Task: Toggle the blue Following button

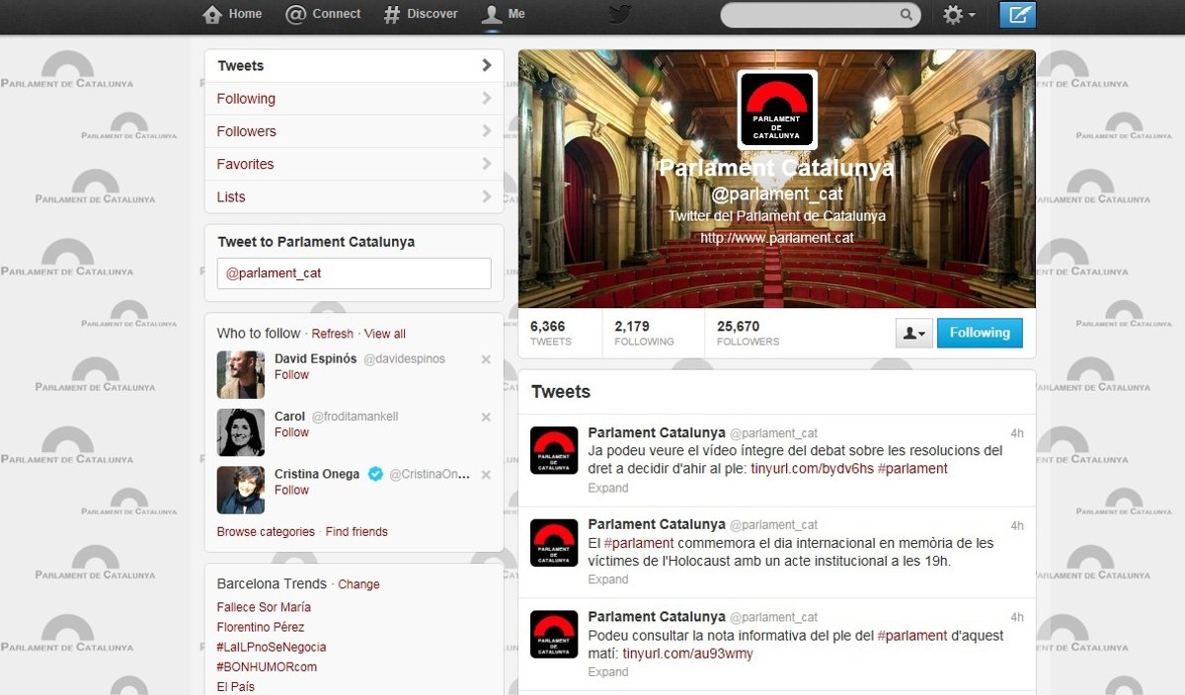Action: tap(980, 334)
